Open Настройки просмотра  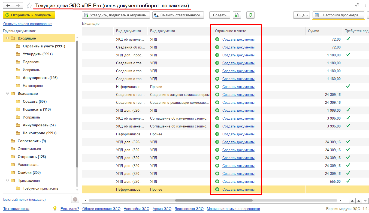(x=338, y=15)
